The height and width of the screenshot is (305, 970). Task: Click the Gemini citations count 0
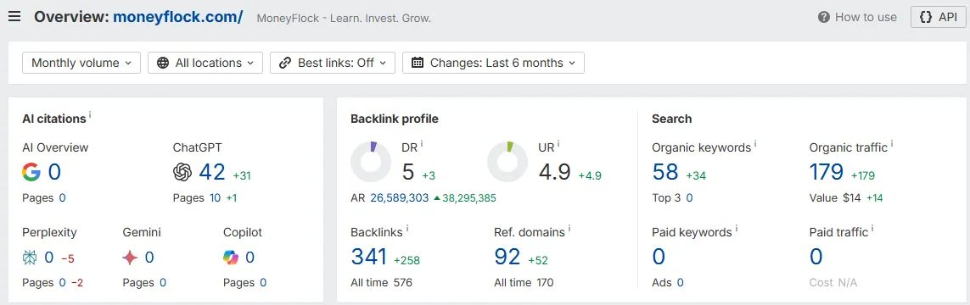pyautogui.click(x=149, y=258)
